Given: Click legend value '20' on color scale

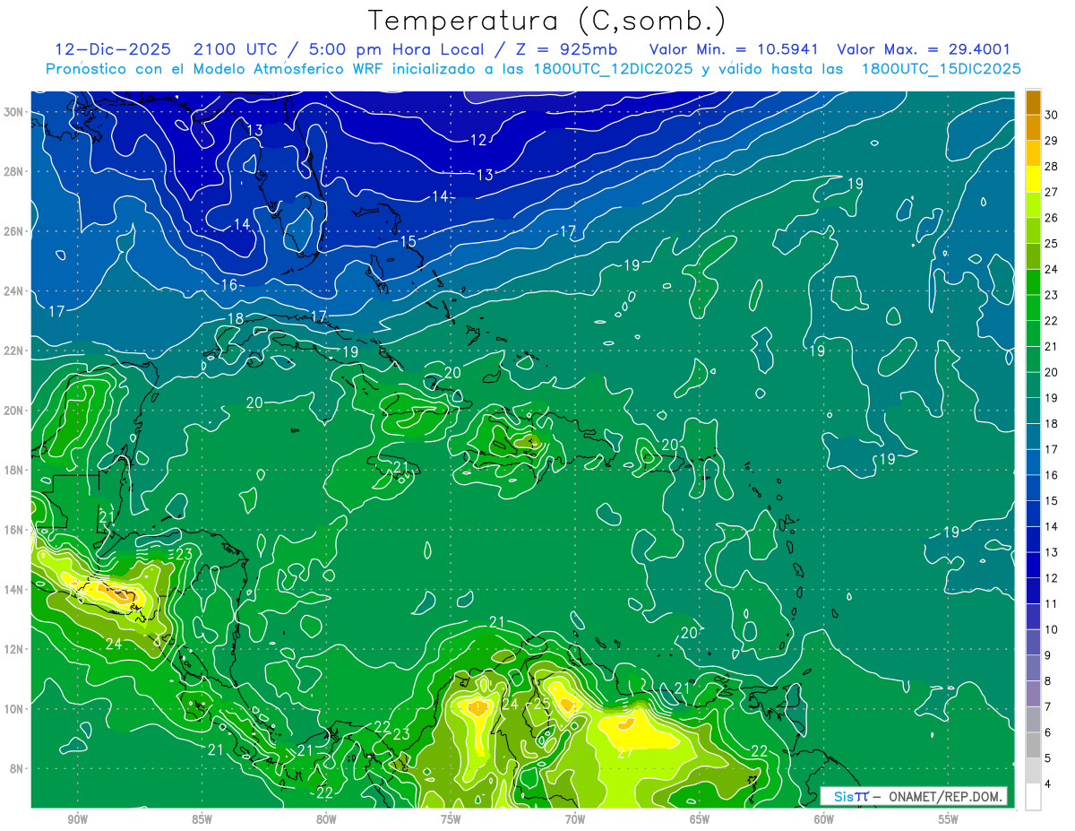Looking at the screenshot, I should [1052, 372].
